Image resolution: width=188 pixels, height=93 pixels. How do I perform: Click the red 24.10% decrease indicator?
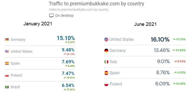pos(69,54)
